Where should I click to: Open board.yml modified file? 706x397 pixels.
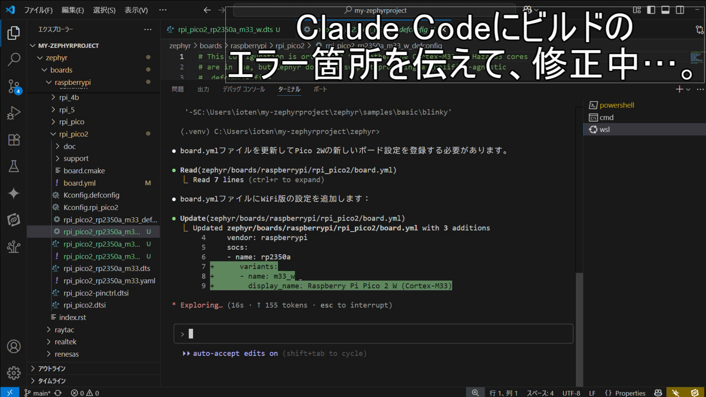coord(94,183)
